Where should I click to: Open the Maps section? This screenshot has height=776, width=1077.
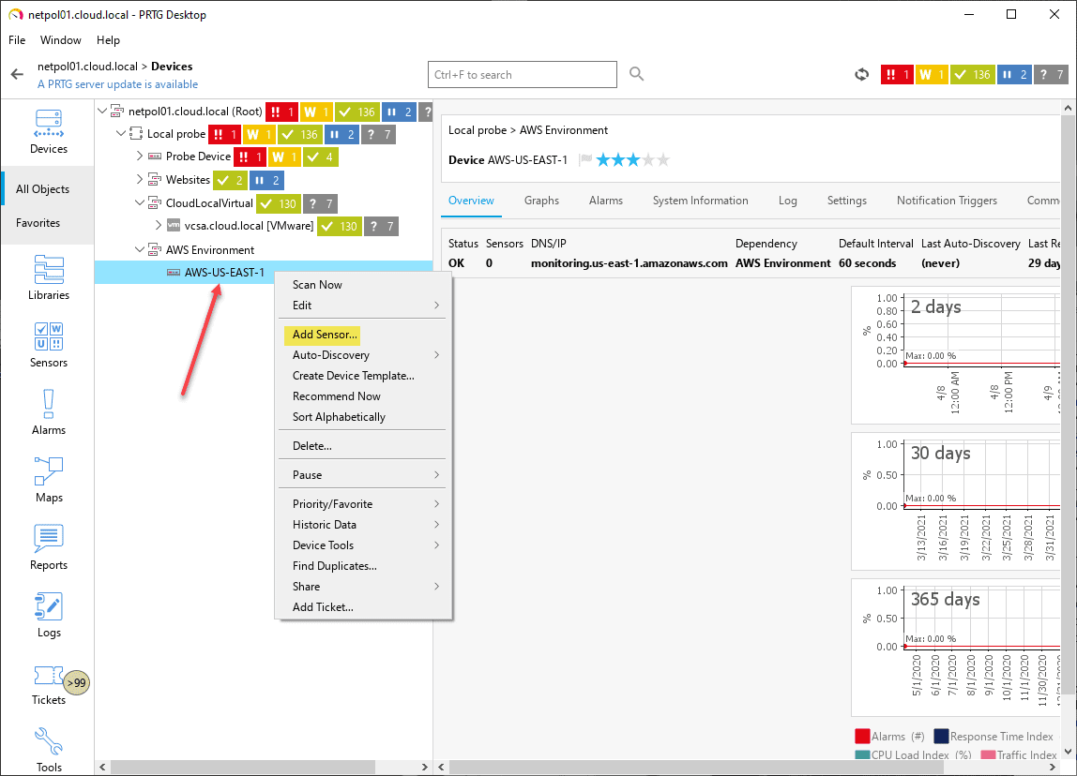pyautogui.click(x=48, y=480)
